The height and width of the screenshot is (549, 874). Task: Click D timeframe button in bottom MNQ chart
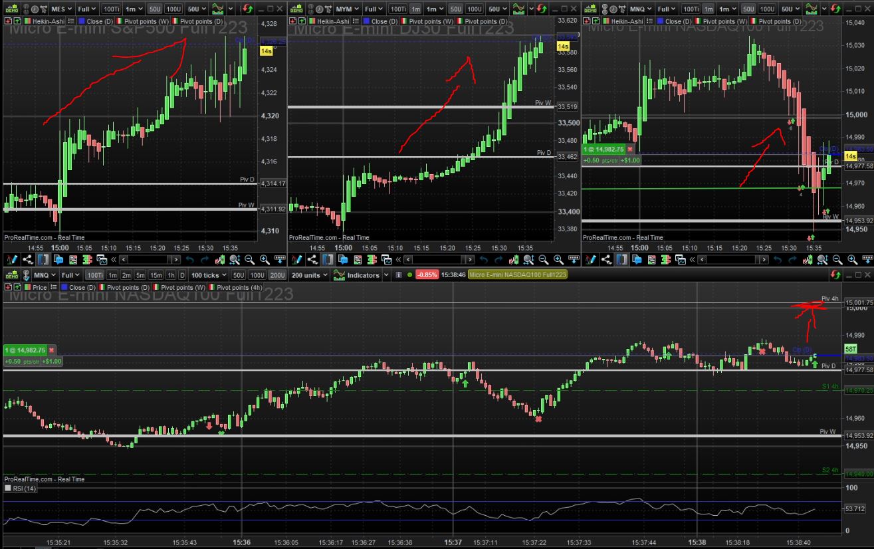[x=182, y=274]
